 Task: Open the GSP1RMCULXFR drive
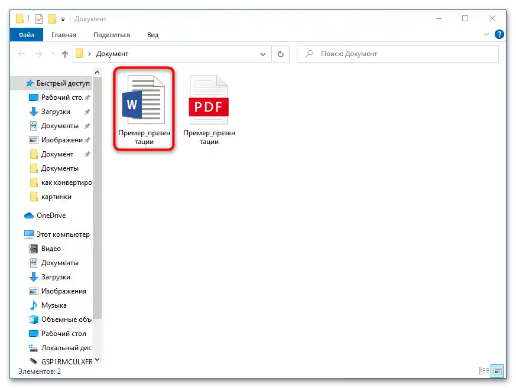pyautogui.click(x=60, y=361)
